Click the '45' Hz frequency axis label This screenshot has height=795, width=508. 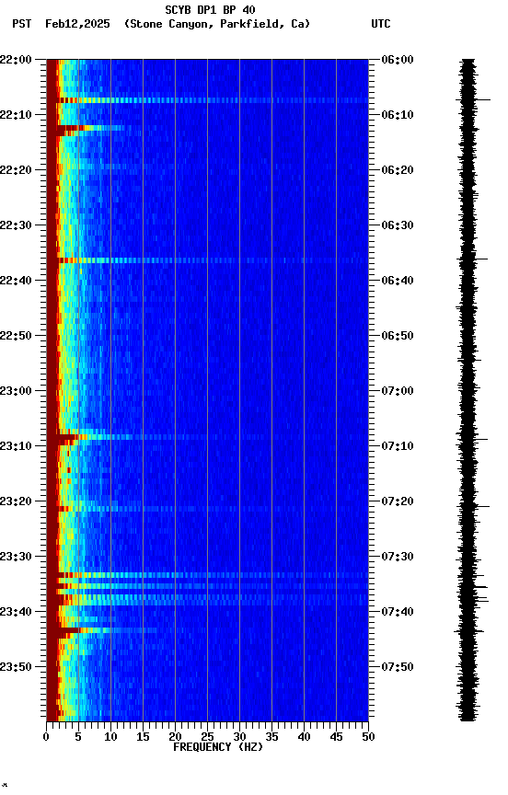coord(336,737)
